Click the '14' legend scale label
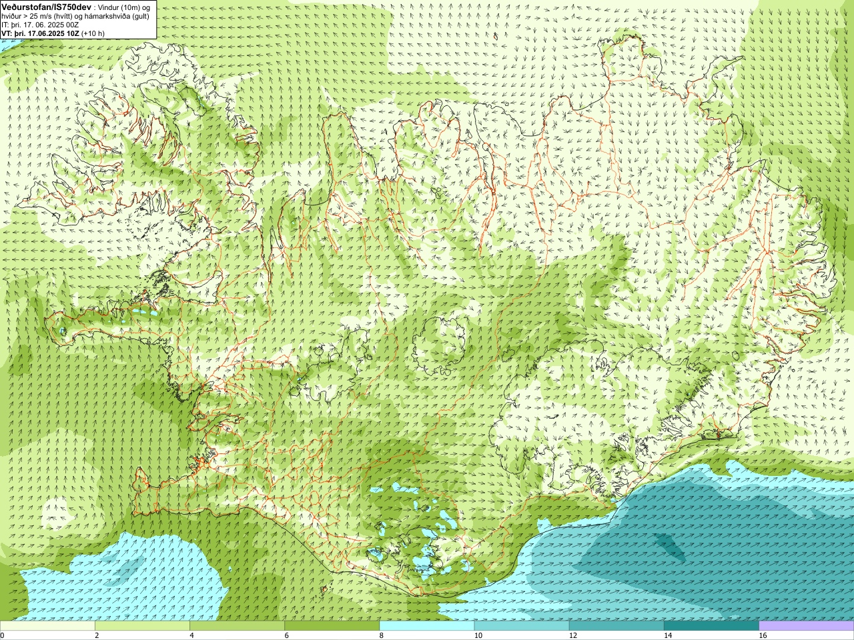 coord(667,635)
